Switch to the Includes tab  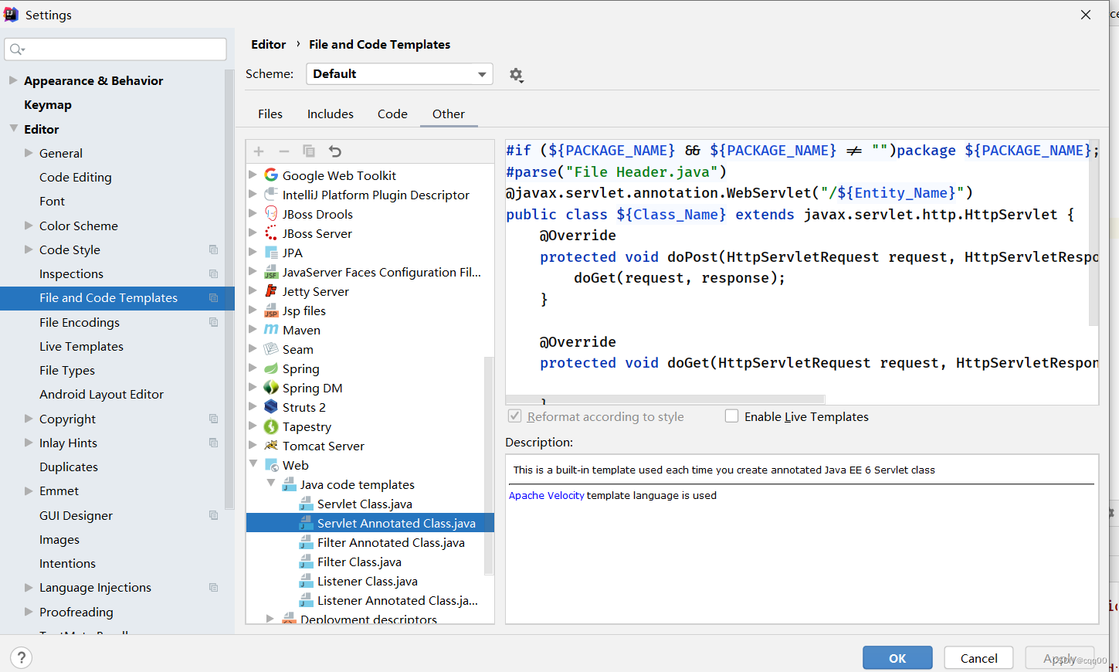coord(331,114)
